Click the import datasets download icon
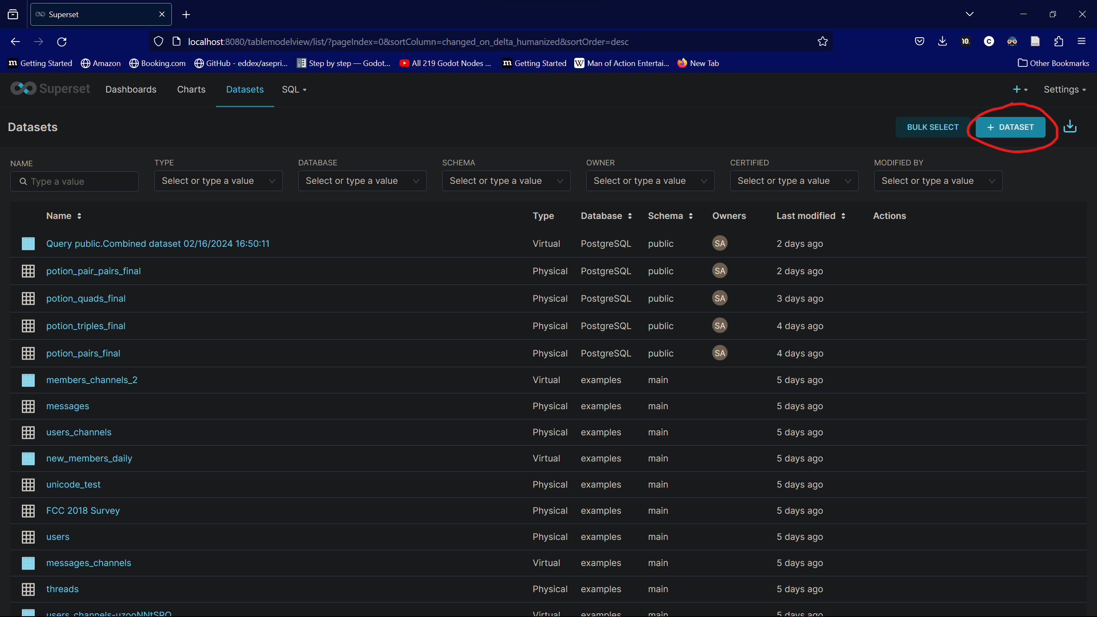The width and height of the screenshot is (1097, 617). pyautogui.click(x=1070, y=127)
